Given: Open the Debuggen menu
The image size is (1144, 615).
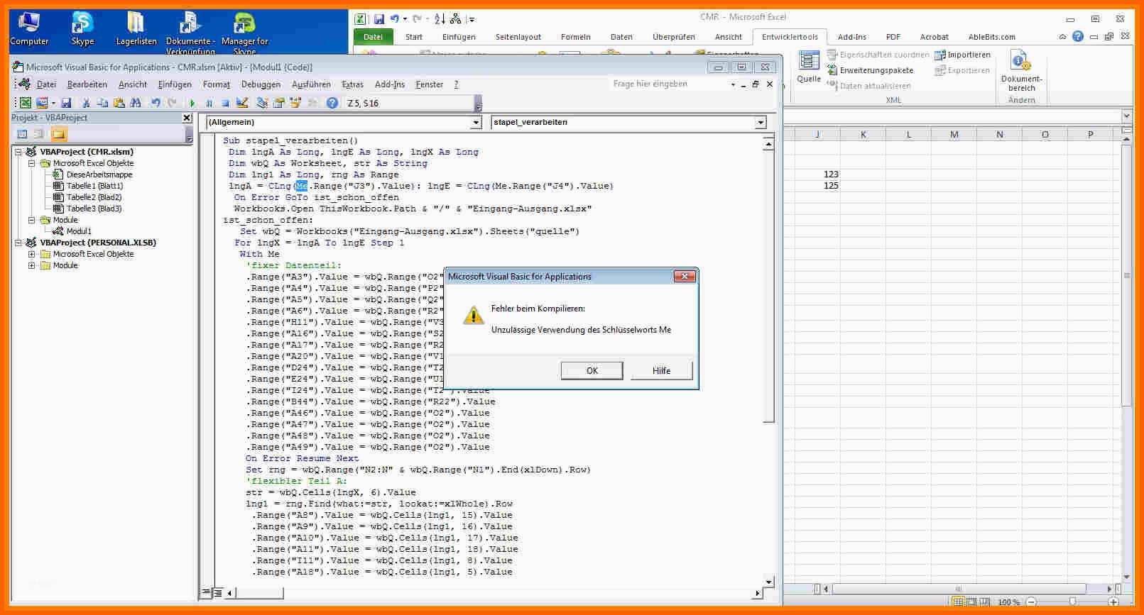Looking at the screenshot, I should coord(261,84).
